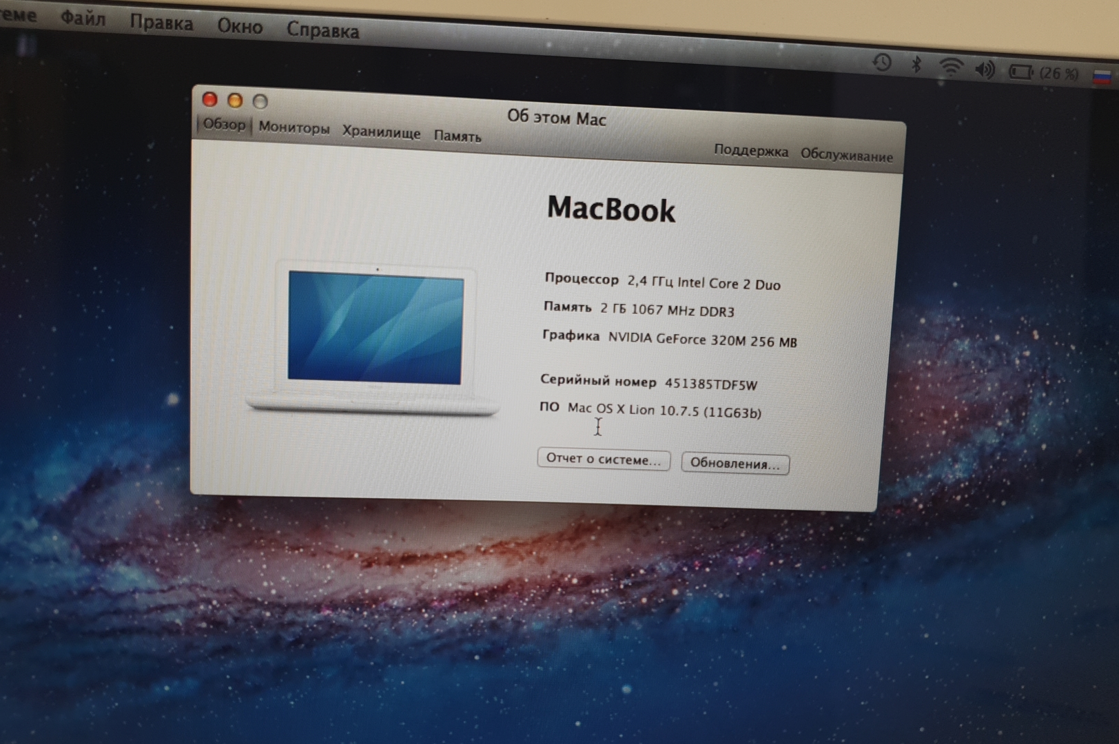This screenshot has width=1119, height=744.
Task: Open the Справка menu
Action: (x=322, y=30)
